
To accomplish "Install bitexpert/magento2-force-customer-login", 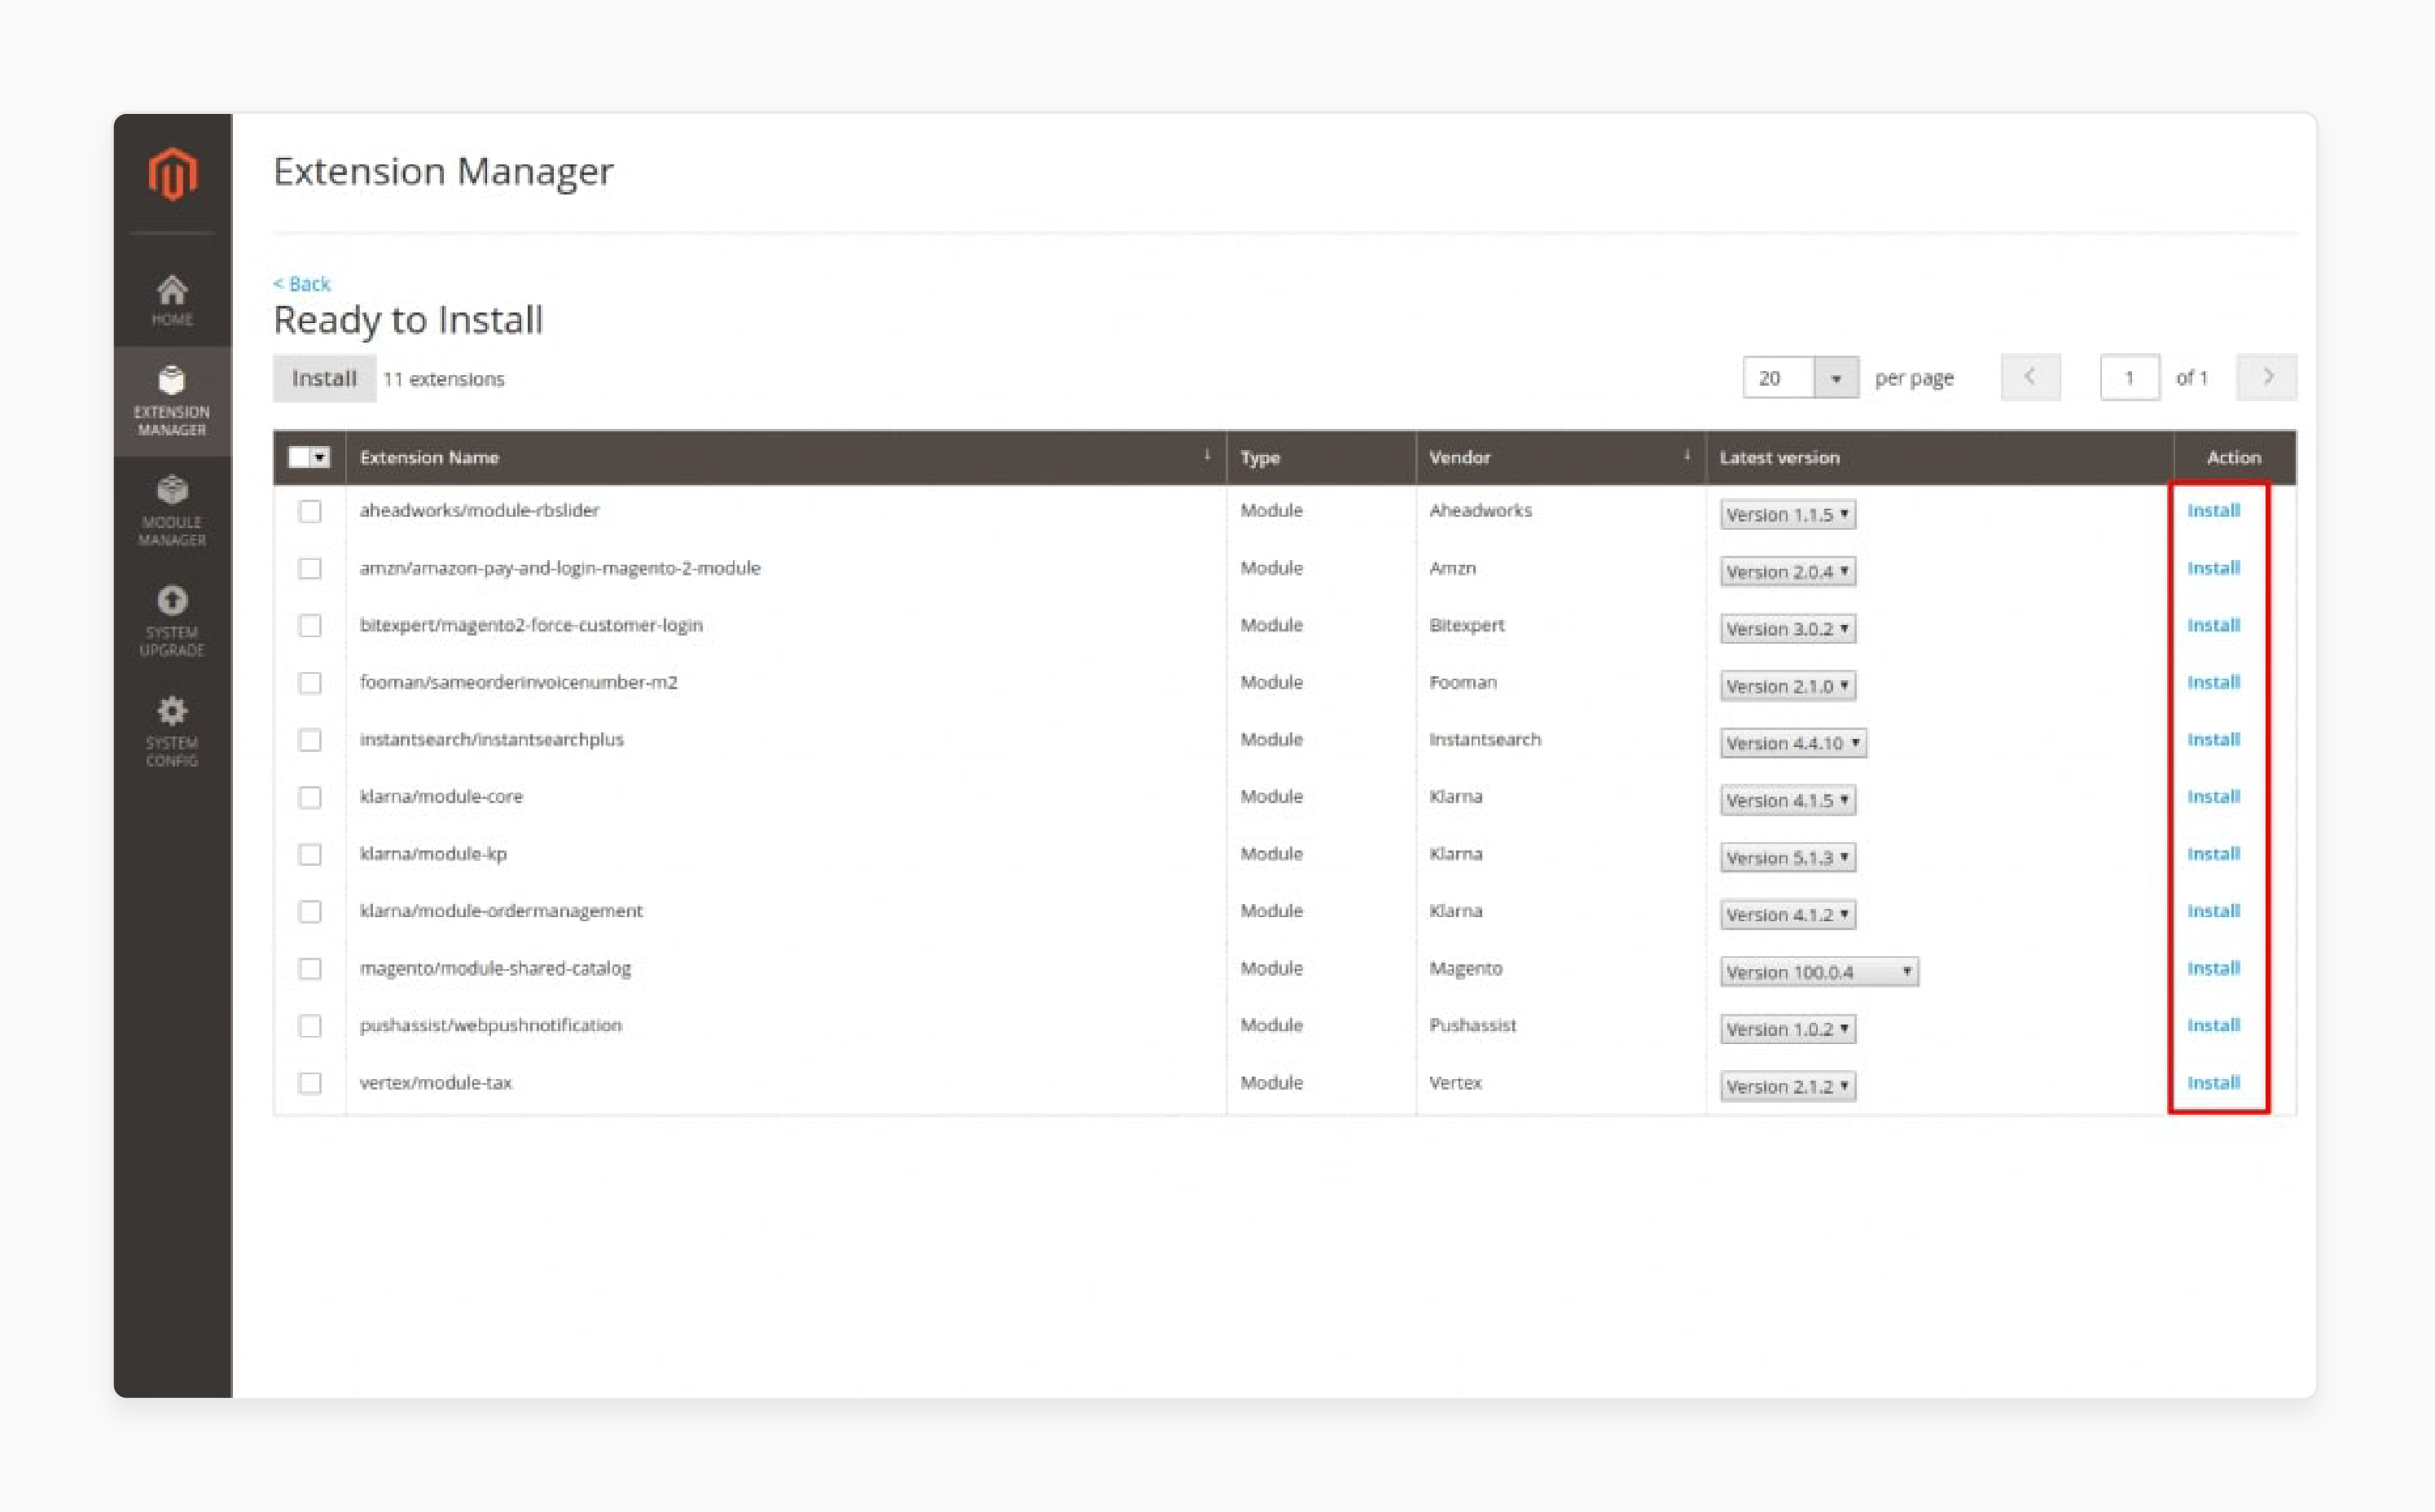I will point(2213,625).
